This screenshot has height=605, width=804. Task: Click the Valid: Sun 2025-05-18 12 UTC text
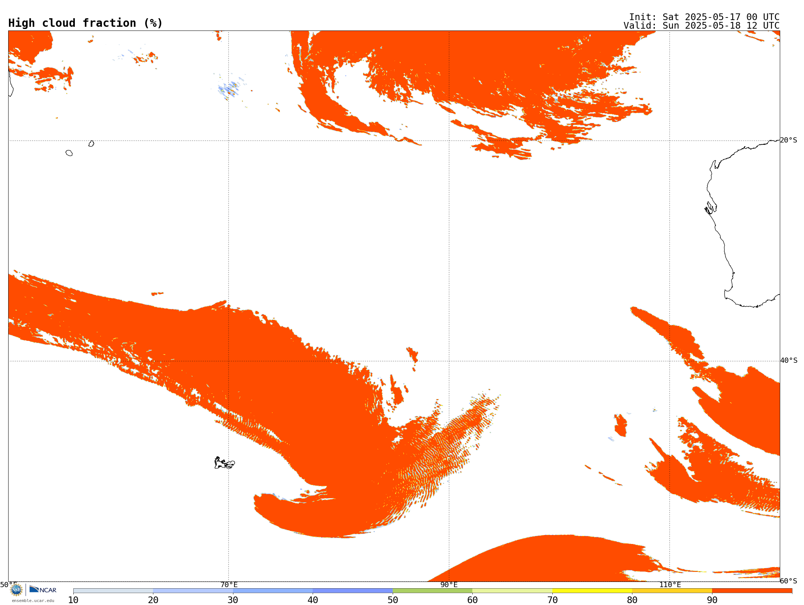point(702,26)
